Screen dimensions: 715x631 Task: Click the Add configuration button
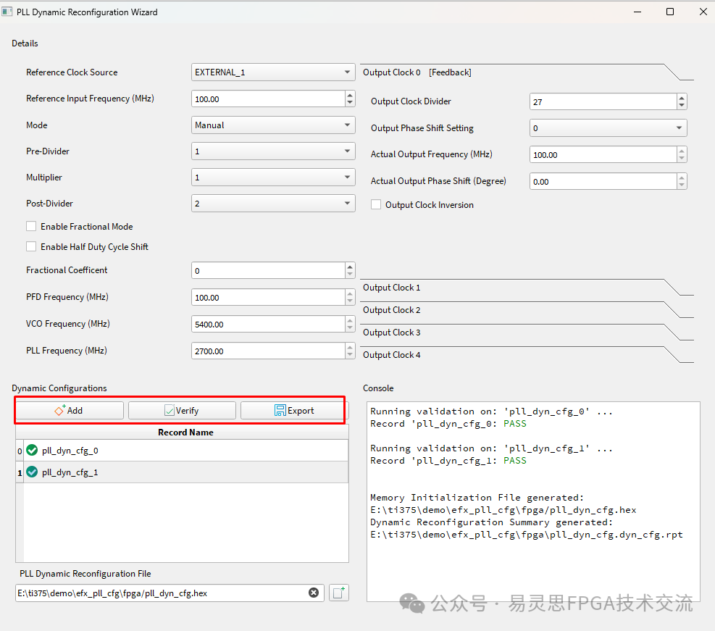[x=69, y=411]
